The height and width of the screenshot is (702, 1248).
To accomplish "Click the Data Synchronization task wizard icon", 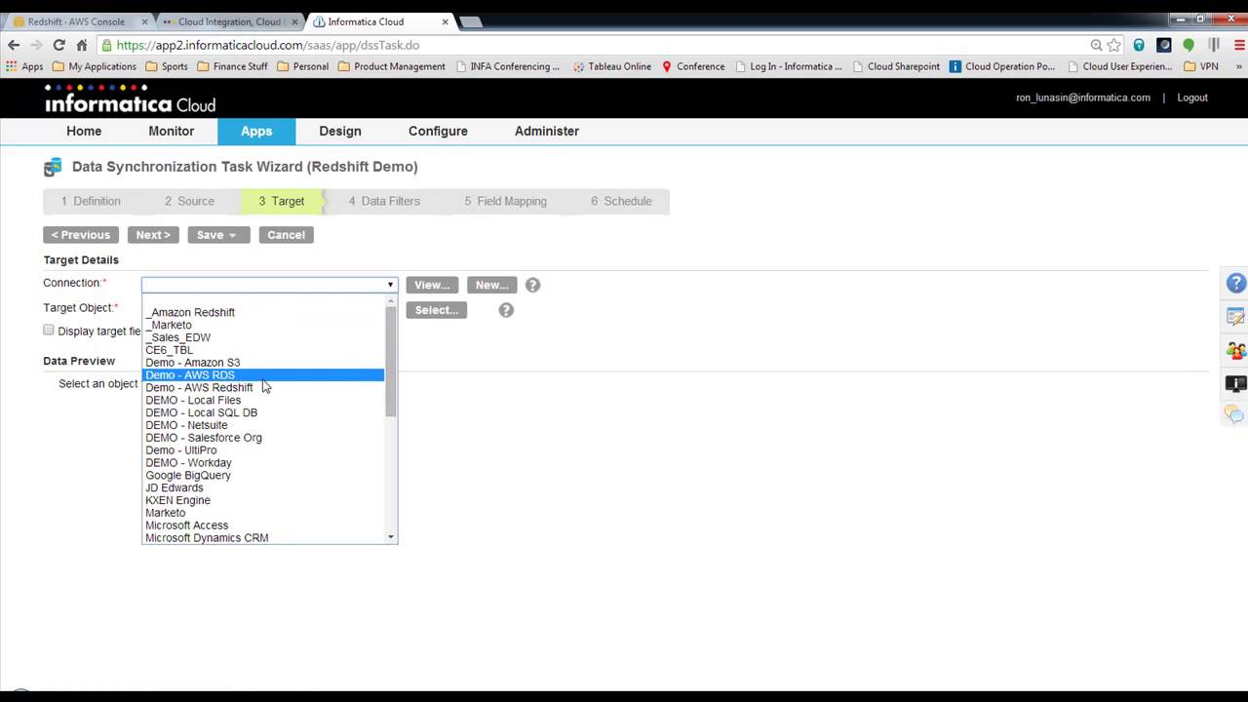I will (x=53, y=167).
